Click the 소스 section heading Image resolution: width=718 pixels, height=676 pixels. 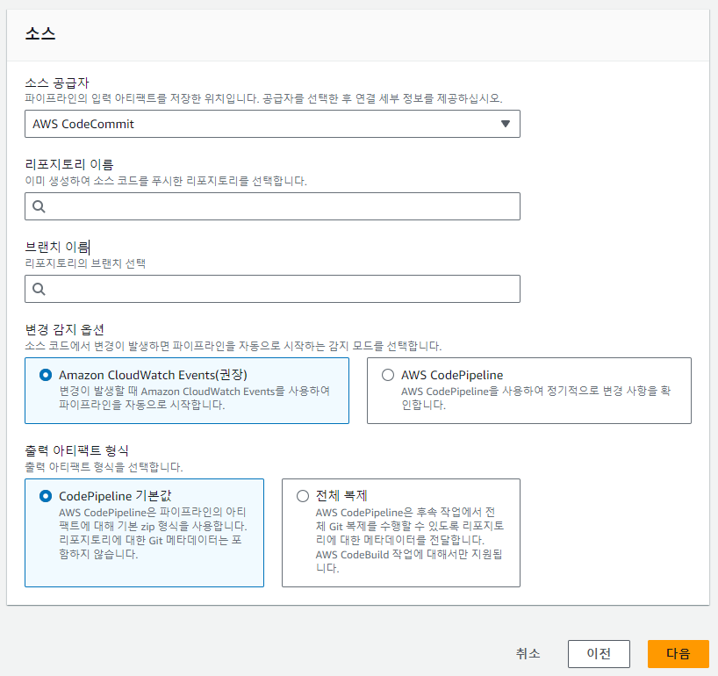40,34
